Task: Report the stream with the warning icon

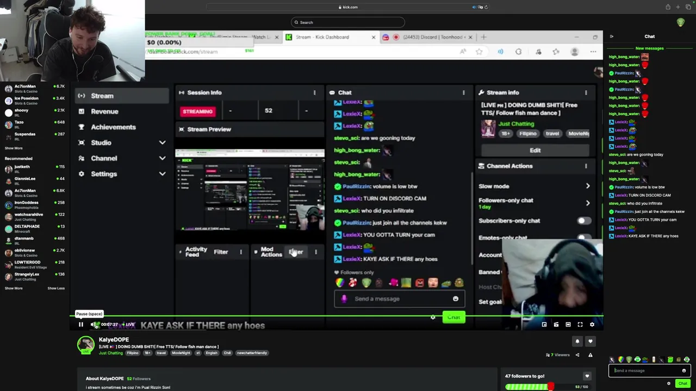Action: 590,355
